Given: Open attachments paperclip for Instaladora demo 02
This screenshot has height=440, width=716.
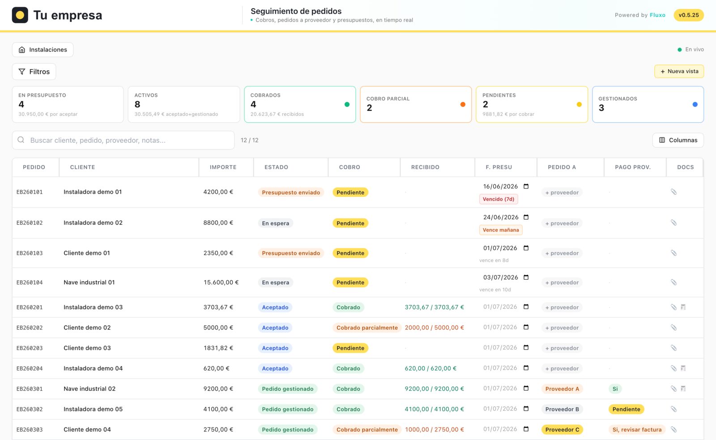Looking at the screenshot, I should point(673,223).
